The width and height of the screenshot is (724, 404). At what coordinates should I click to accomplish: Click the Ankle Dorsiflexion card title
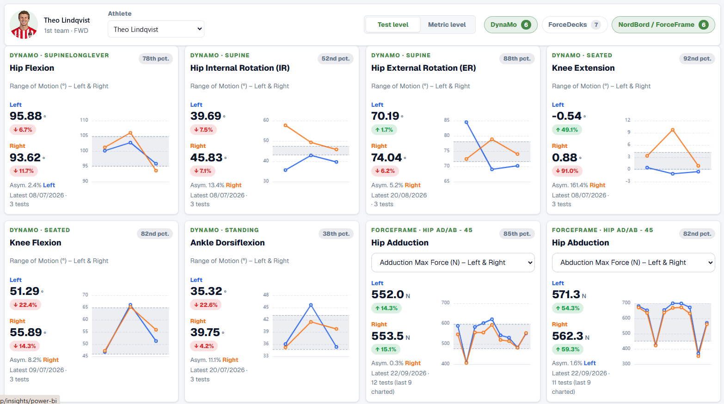[x=227, y=243]
